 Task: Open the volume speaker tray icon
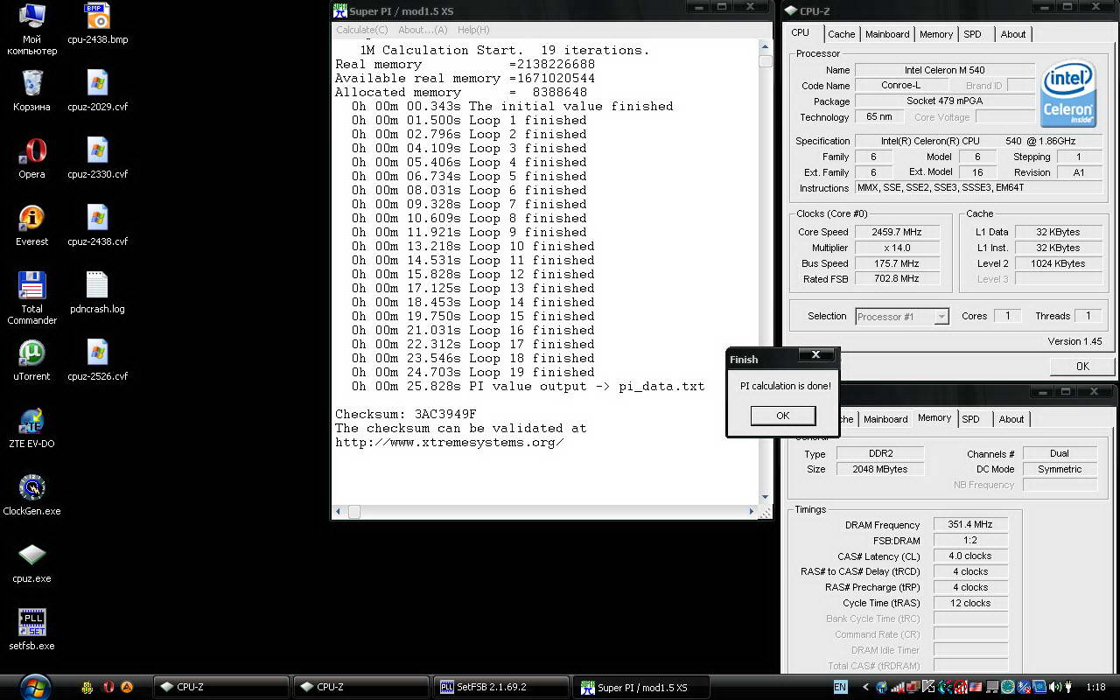(x=1054, y=688)
